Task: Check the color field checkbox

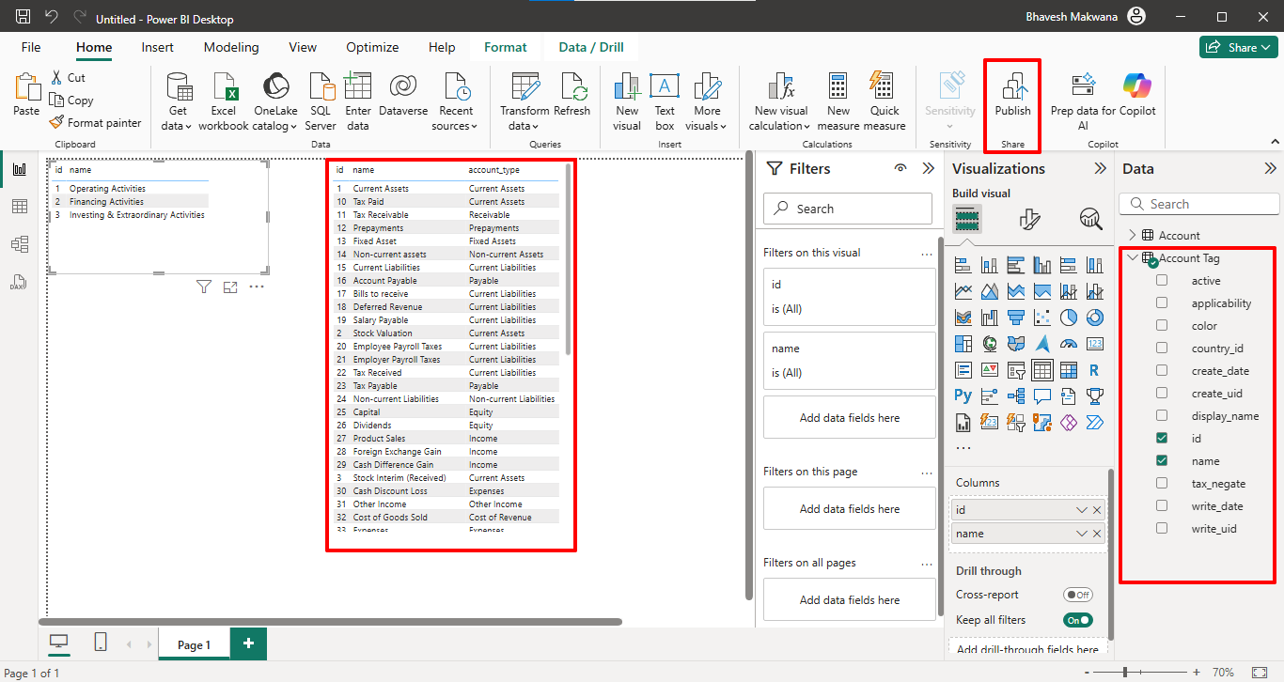Action: tap(1162, 326)
